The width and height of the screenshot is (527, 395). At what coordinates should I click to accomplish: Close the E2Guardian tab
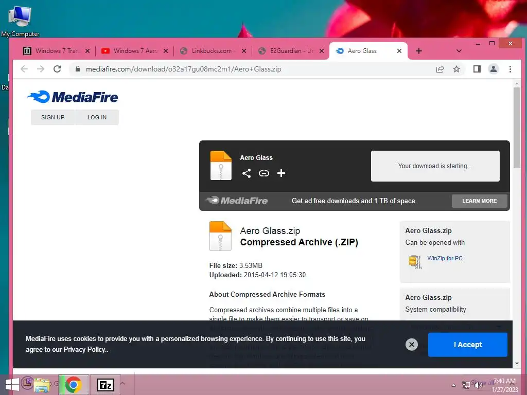click(x=322, y=51)
